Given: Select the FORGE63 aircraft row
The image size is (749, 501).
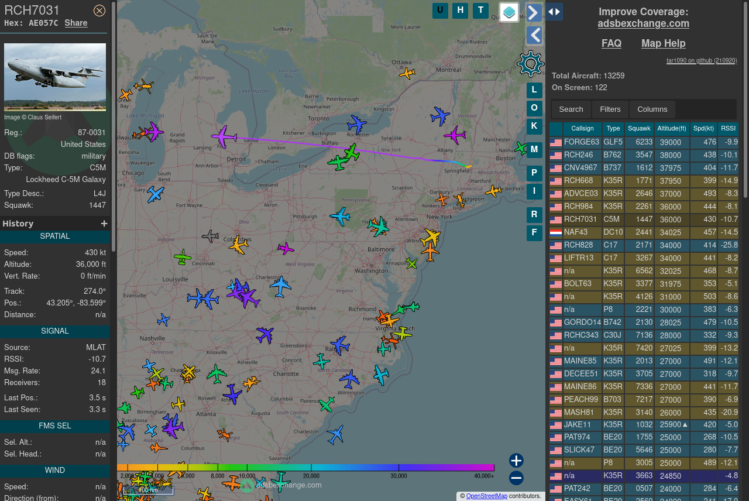Looking at the screenshot, I should [644, 142].
